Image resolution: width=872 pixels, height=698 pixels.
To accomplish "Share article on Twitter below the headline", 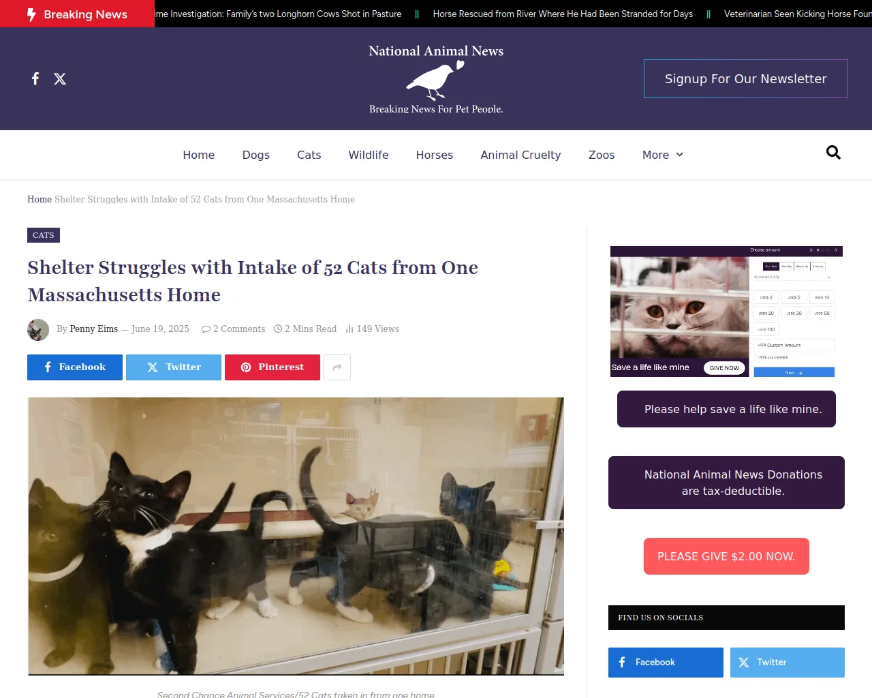I will point(174,367).
